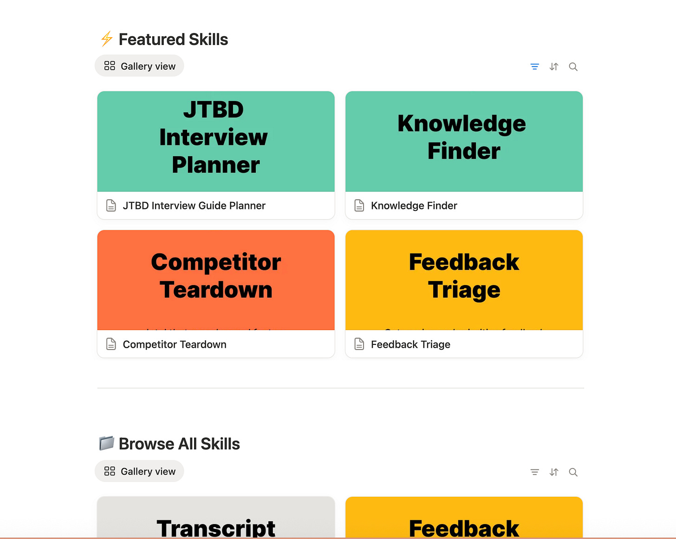Screen dimensions: 676x539
Task: Click search icon in Featured Skills
Action: click(x=573, y=67)
